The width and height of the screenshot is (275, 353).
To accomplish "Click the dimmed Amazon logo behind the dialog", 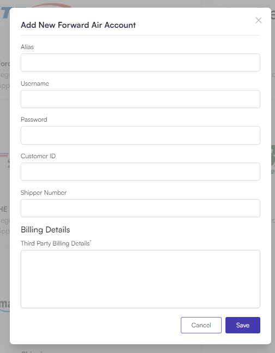I will click(x=5, y=305).
